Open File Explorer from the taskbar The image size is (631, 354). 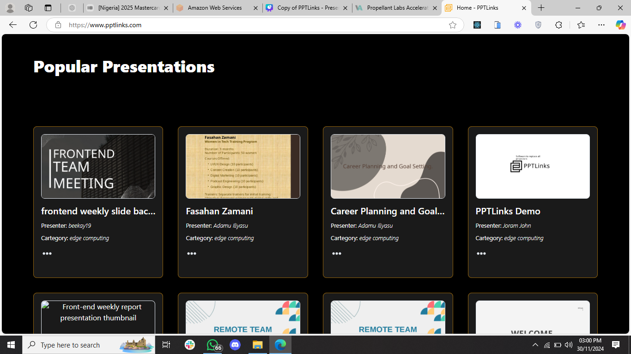[258, 345]
